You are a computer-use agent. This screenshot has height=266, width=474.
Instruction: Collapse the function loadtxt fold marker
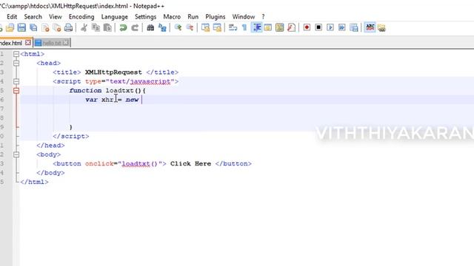tap(16, 90)
